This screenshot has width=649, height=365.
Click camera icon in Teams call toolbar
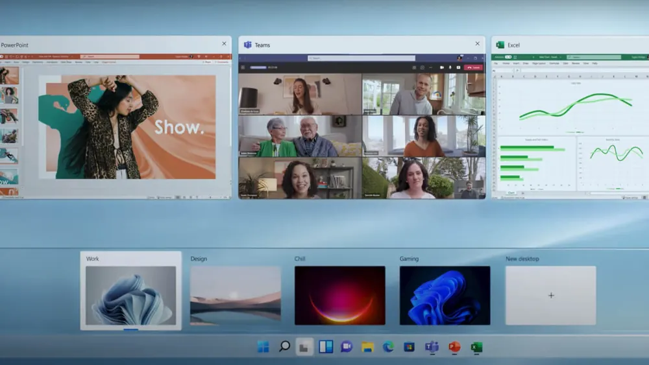click(x=441, y=67)
